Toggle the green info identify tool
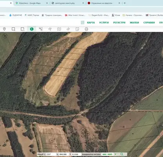Image resolution: width=163 pixels, height=157 pixels. (32, 29)
